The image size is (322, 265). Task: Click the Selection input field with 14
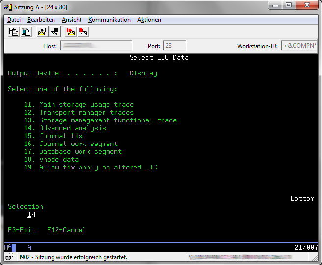[31, 215]
